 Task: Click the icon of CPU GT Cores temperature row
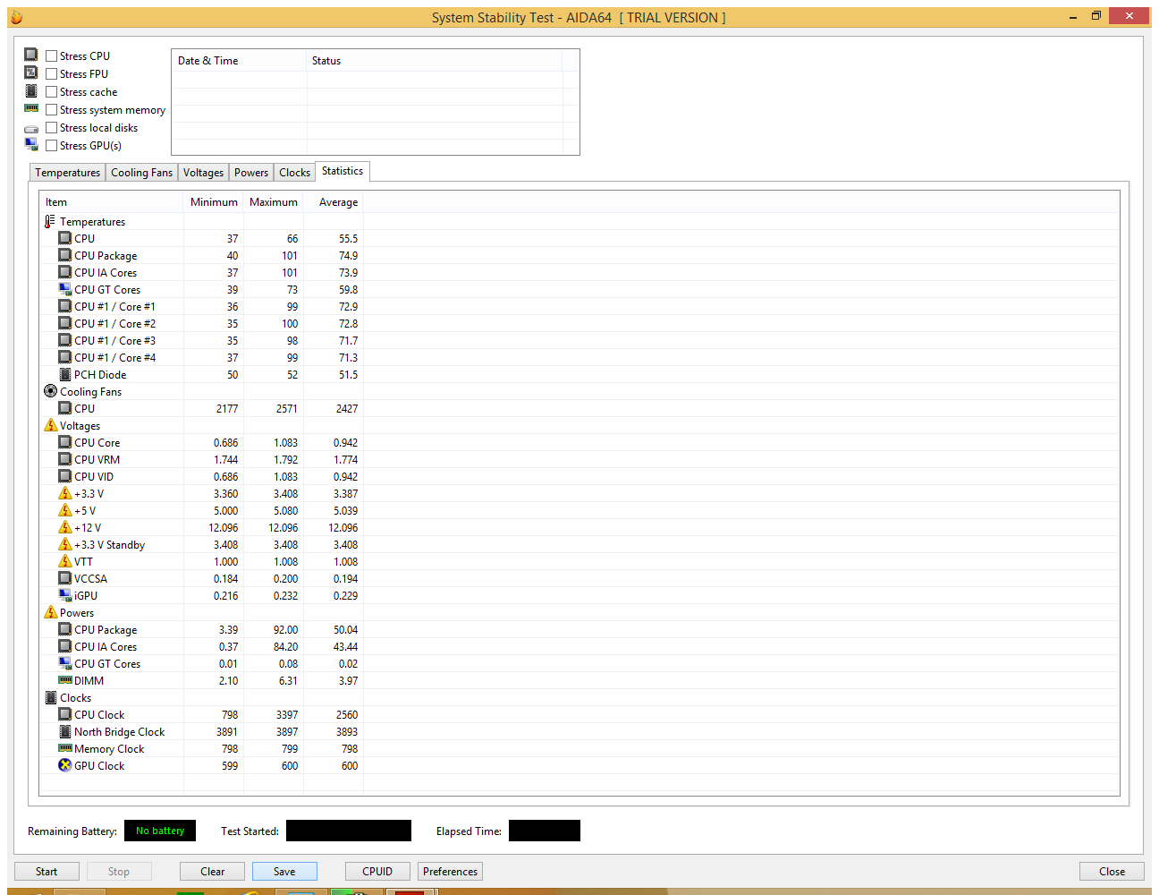tap(64, 289)
